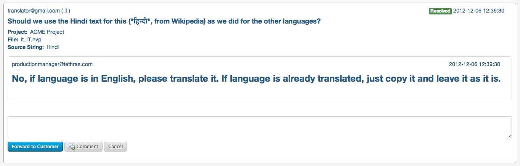520x166 pixels.
Task: Click the Project: field label
Action: click(x=18, y=32)
